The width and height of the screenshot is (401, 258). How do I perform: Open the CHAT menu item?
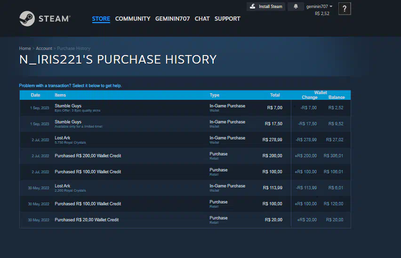[202, 19]
